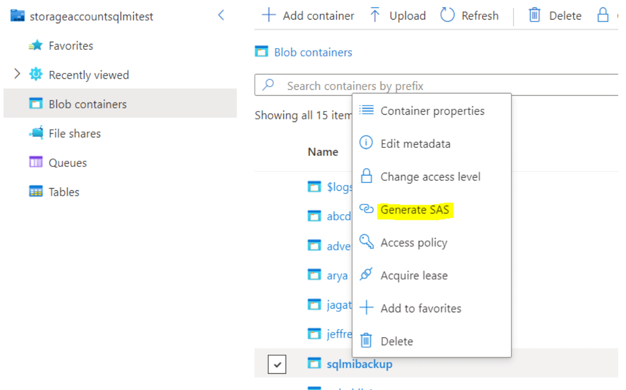Click Acquire lease in context menu
Screen dimensions: 626x390
413,275
